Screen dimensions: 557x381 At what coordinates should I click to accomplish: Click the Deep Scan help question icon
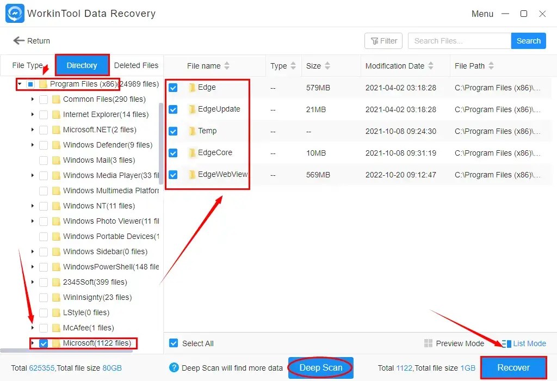pos(174,367)
